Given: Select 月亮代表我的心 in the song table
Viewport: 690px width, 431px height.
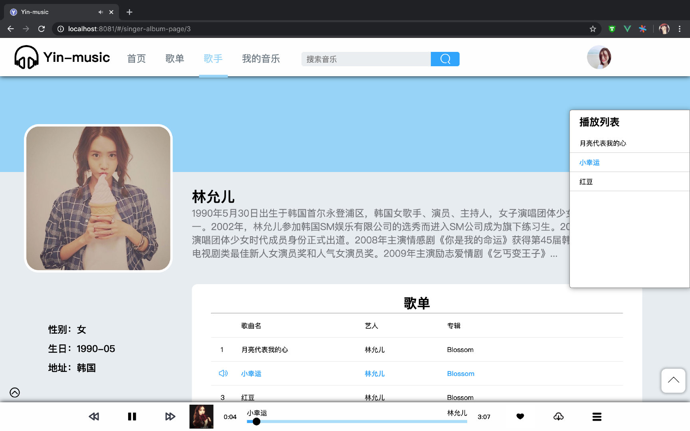Looking at the screenshot, I should (264, 350).
